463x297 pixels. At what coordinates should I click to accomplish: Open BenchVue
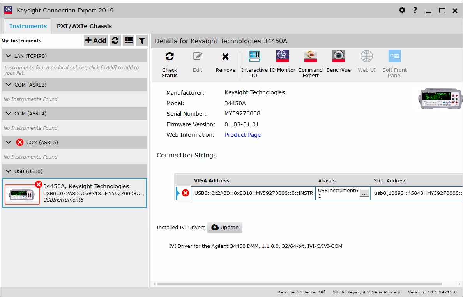[339, 62]
